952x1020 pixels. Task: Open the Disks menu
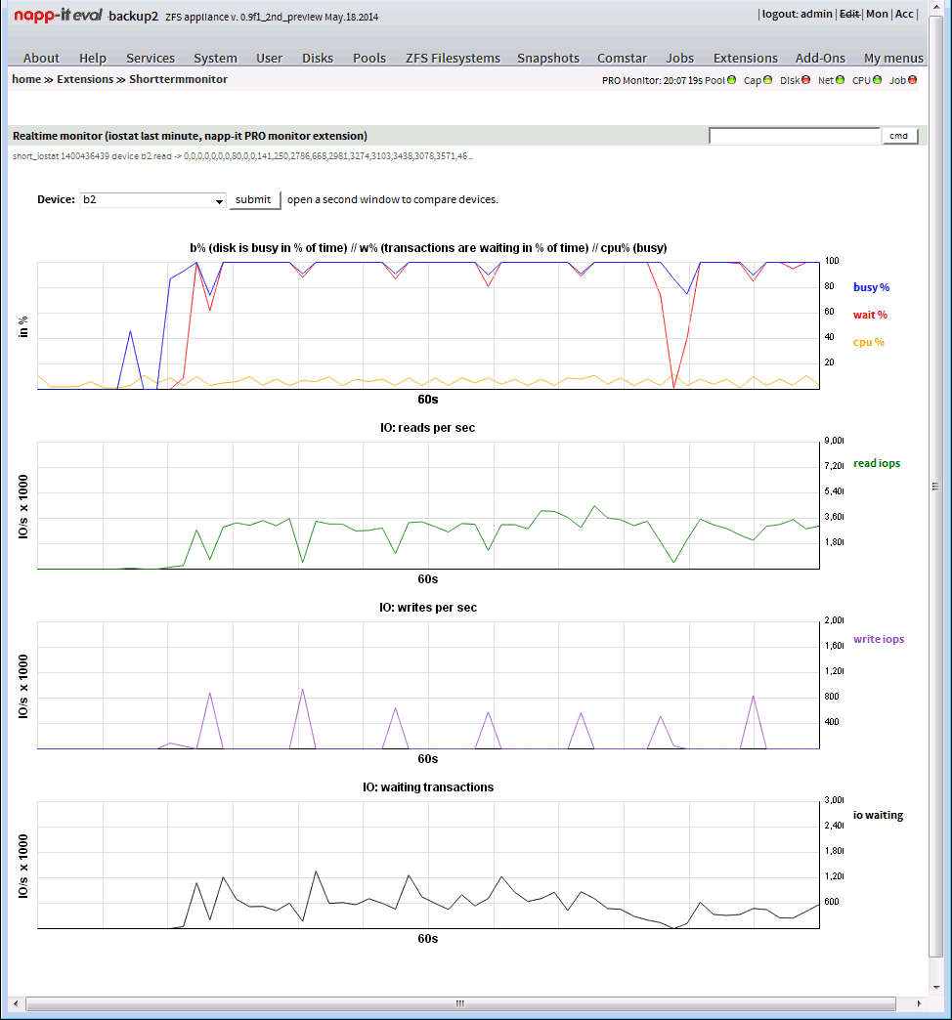[318, 58]
